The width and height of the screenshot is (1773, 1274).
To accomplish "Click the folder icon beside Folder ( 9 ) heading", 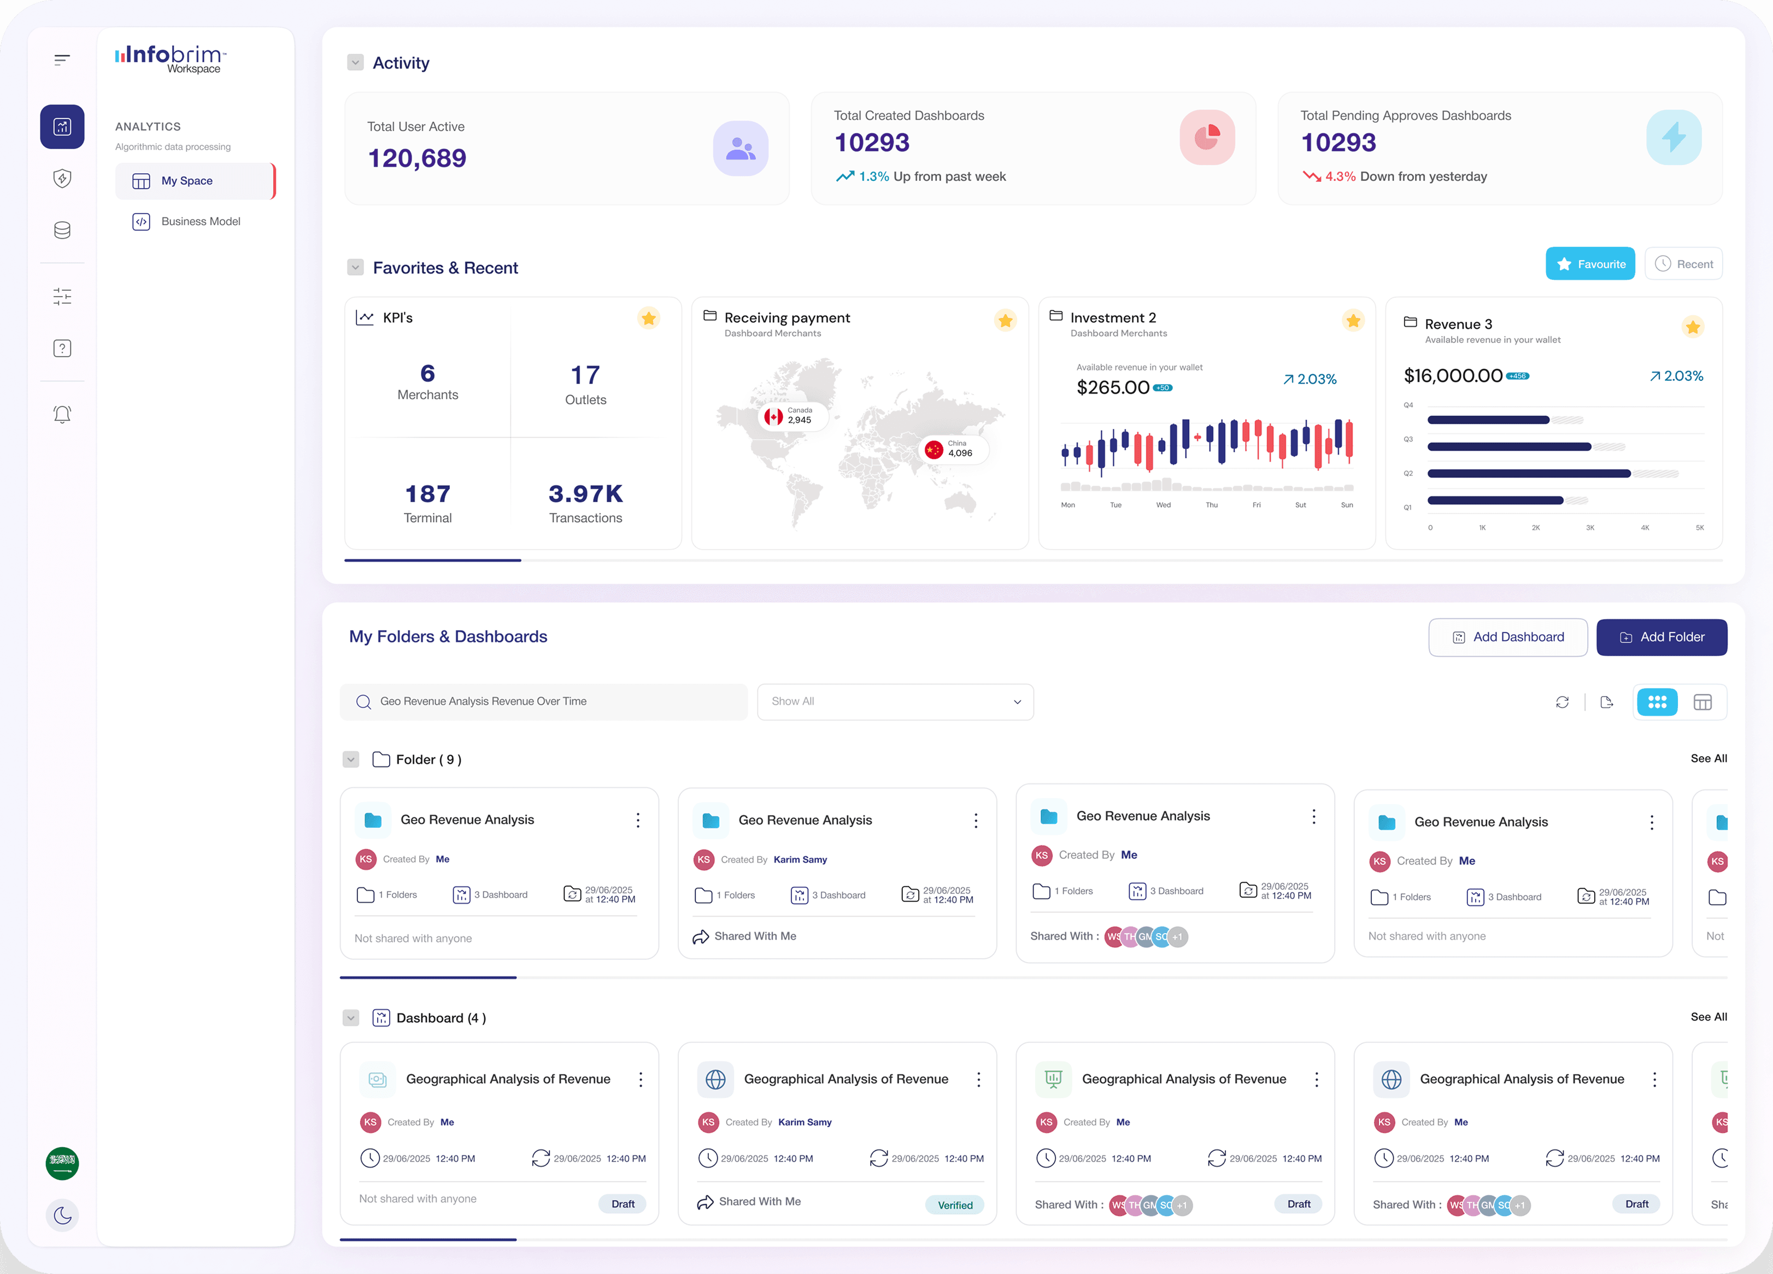I will 381,760.
